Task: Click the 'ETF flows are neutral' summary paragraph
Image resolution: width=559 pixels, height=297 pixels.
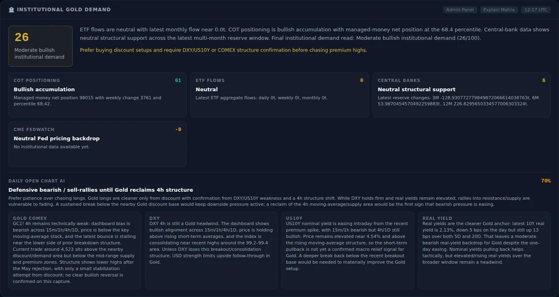Action: 314,34
